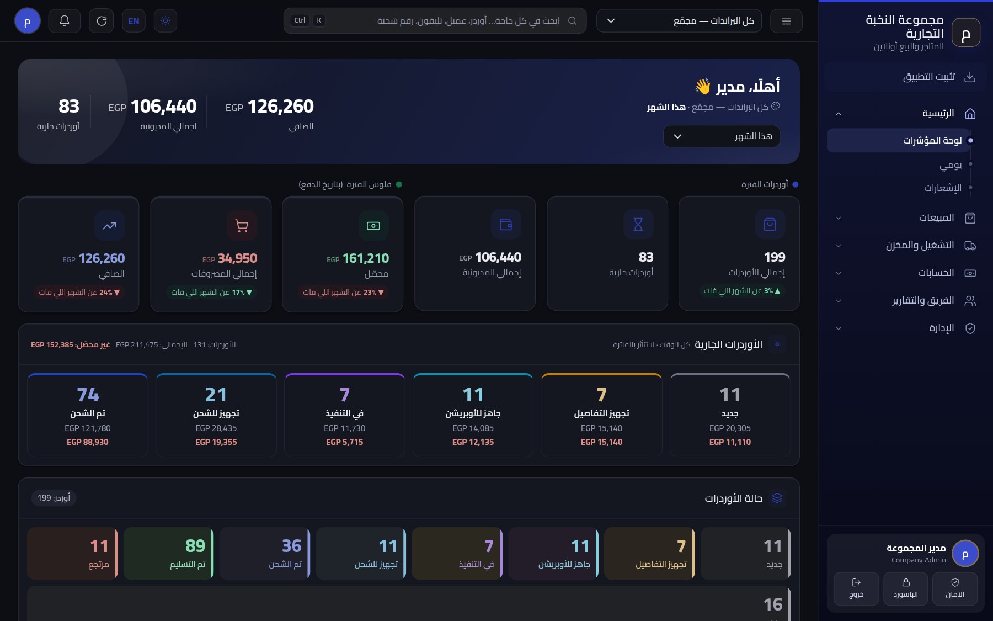993x621 pixels.
Task: Click the hamburger menu icon
Action: 786,21
